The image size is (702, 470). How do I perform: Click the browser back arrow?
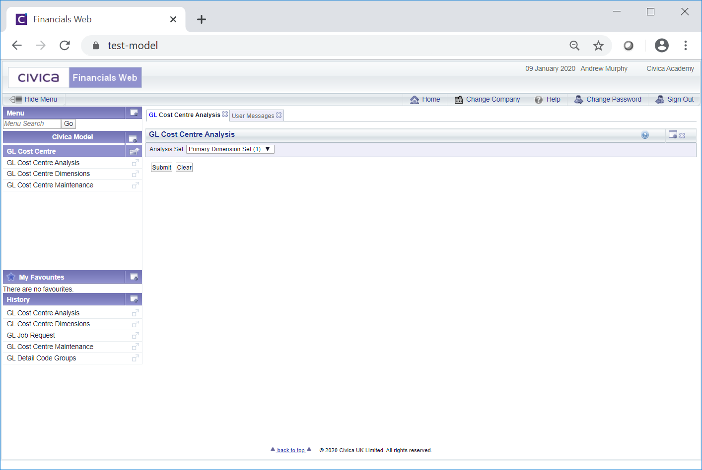[x=17, y=46]
